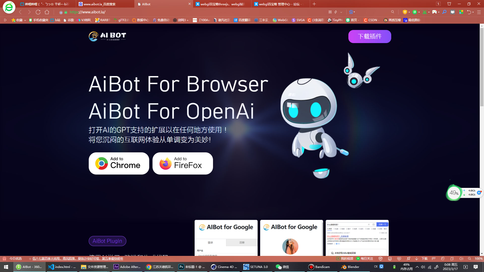
Task: Open the Windows notification center icon
Action: pyautogui.click(x=476, y=267)
